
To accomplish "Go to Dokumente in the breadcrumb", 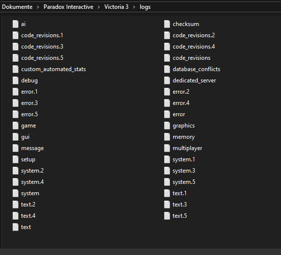I will point(17,7).
